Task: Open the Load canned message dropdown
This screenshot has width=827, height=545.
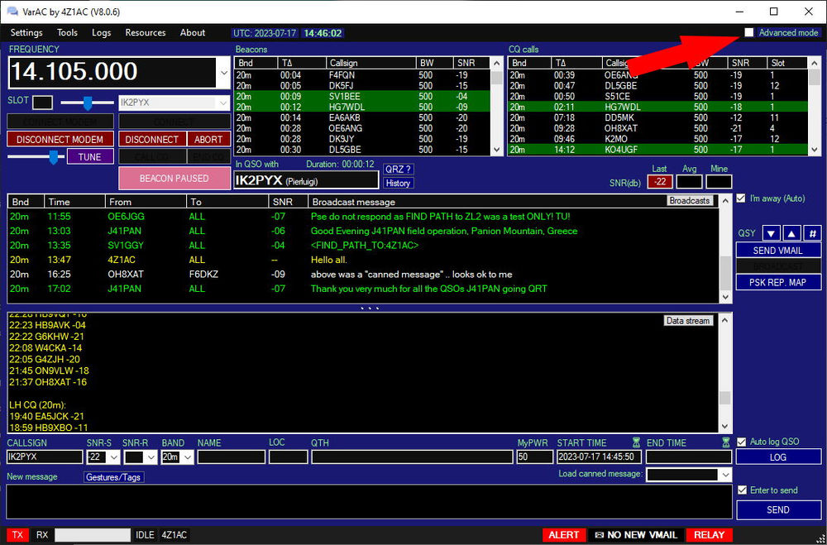Action: click(724, 475)
